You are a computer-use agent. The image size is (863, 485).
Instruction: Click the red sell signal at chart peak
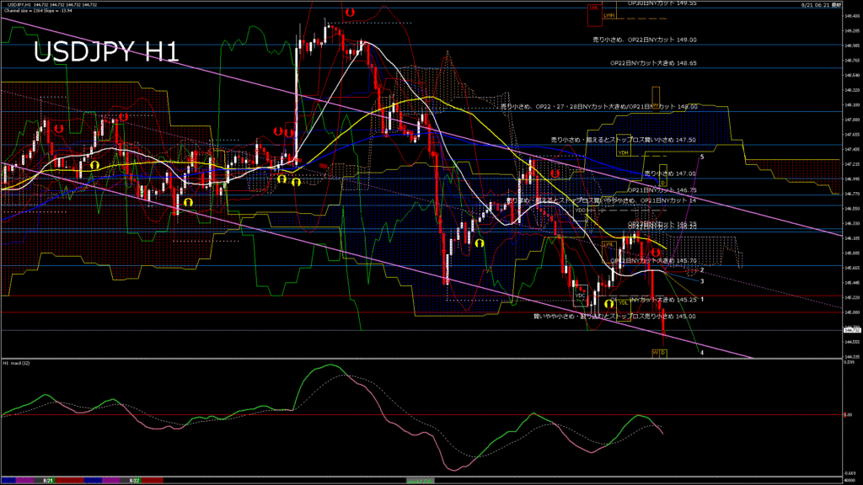(349, 14)
